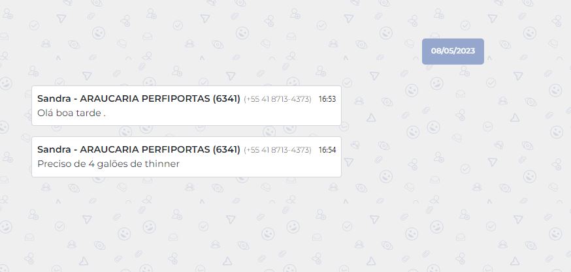The image size is (571, 272).
Task: Click the words boa tarde in the first message
Action: [78, 113]
